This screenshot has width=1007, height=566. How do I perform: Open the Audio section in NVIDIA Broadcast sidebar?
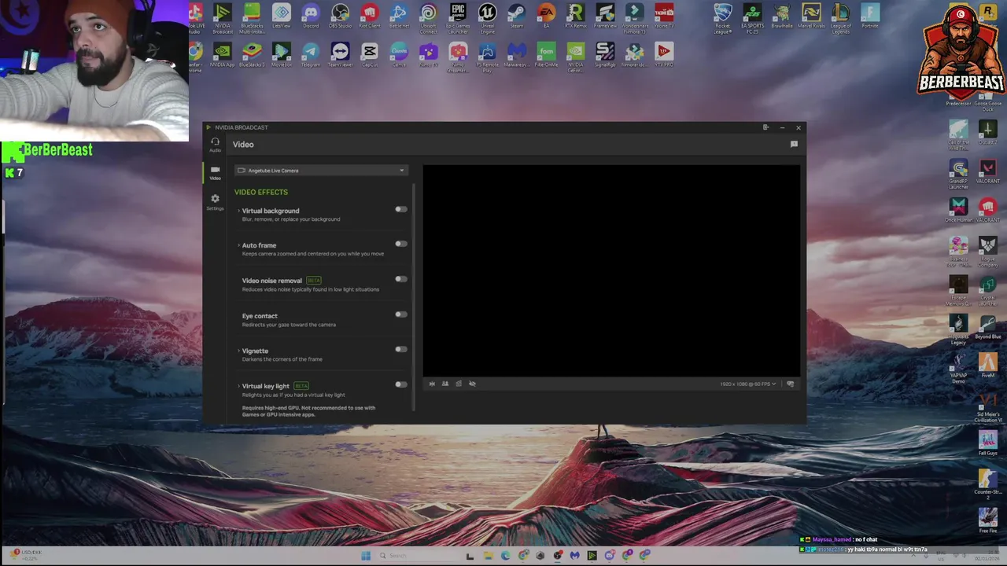coord(215,144)
